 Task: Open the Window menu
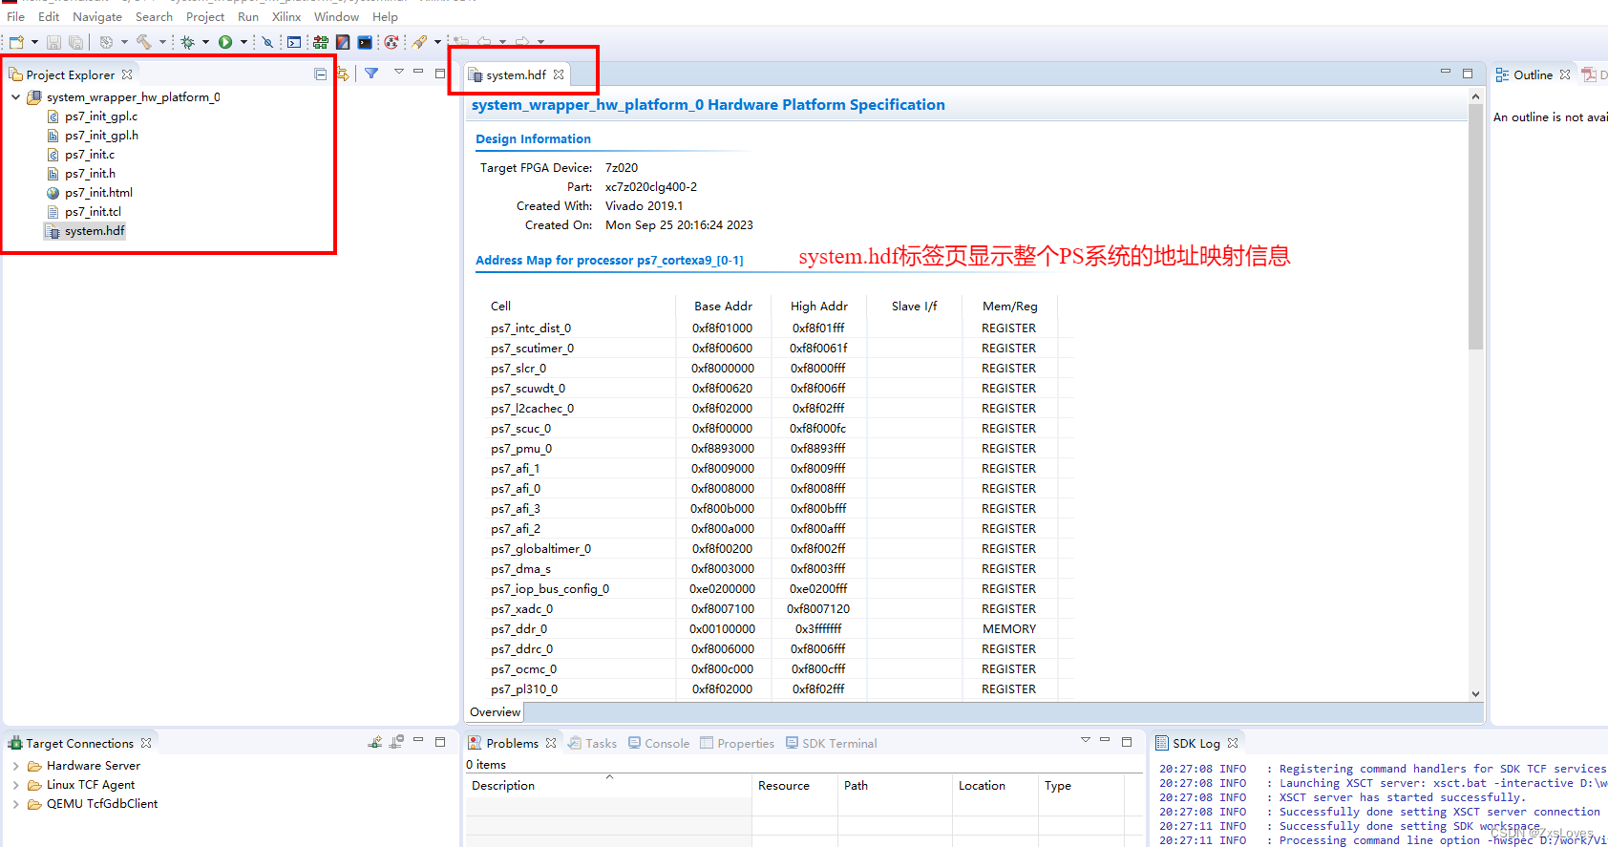pos(337,17)
